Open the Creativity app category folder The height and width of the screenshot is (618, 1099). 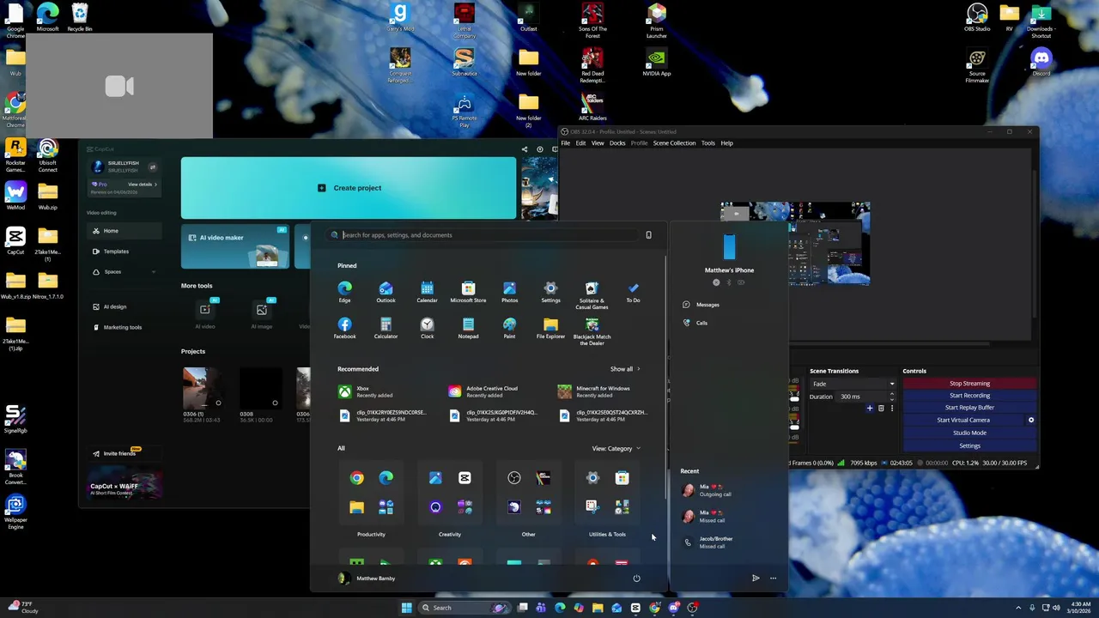450,493
